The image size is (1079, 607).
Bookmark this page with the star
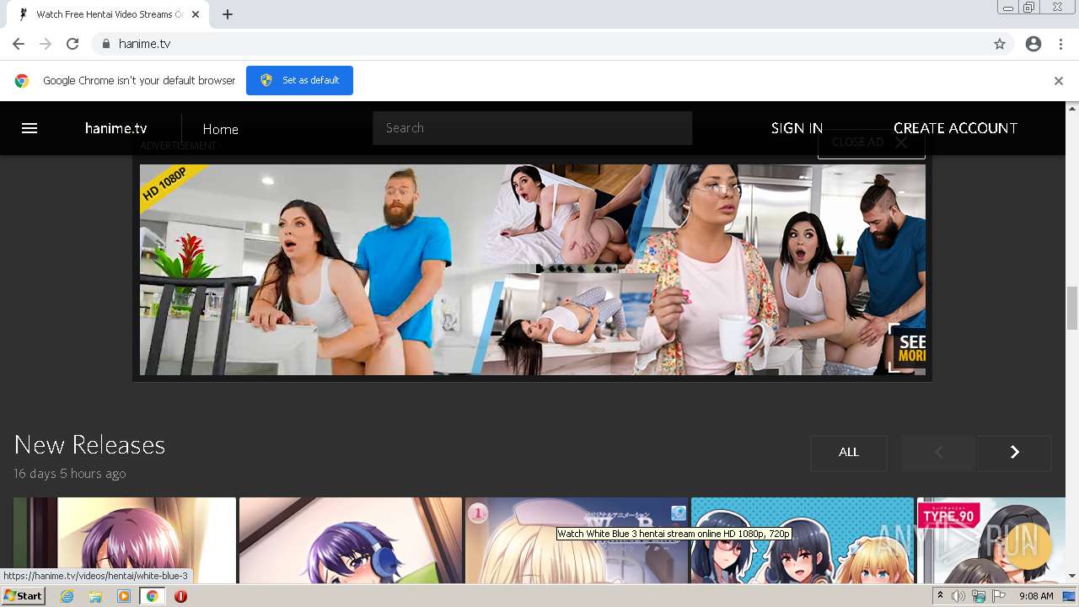[x=1000, y=44]
